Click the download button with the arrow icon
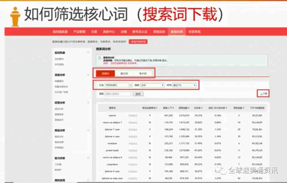This screenshot has width=287, height=183. coord(263,94)
